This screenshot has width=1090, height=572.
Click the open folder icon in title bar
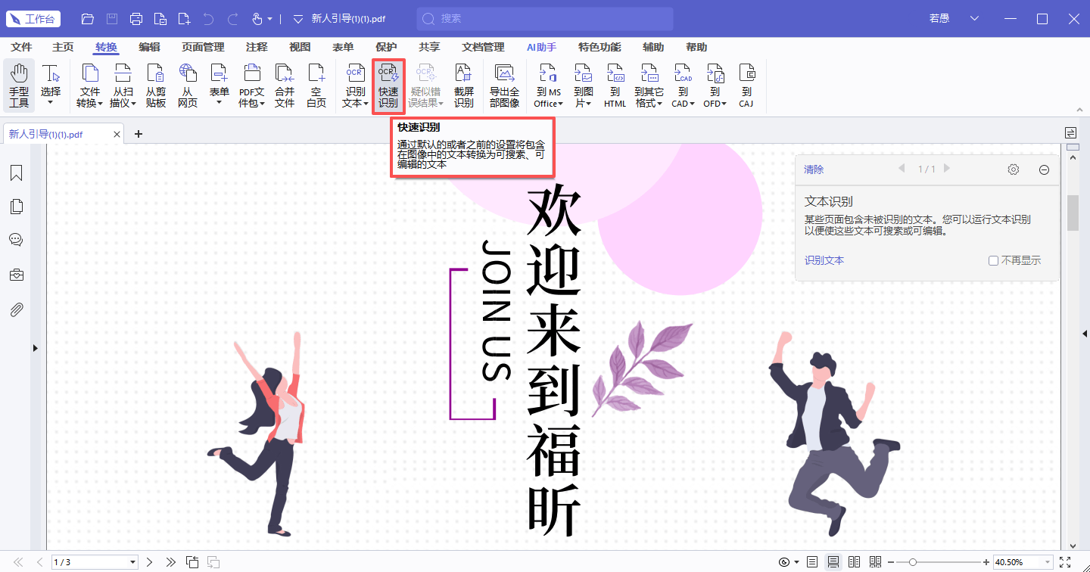(x=87, y=19)
